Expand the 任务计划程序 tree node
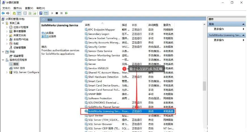The height and width of the screenshot is (132, 247). coord(7,27)
